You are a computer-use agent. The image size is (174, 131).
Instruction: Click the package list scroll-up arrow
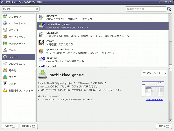[171, 15]
